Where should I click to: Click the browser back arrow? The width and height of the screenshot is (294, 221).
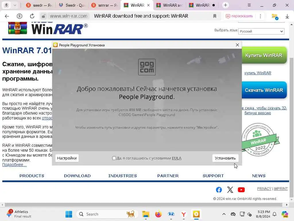click(x=7, y=16)
